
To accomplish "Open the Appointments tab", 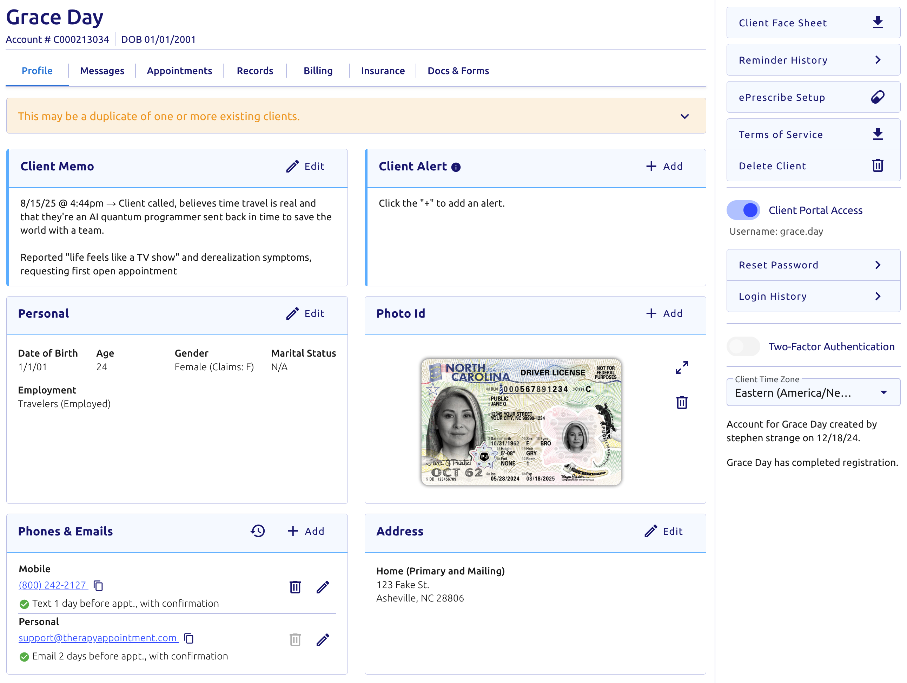I will pyautogui.click(x=180, y=71).
